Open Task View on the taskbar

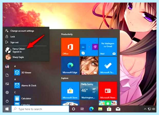tap(82, 109)
